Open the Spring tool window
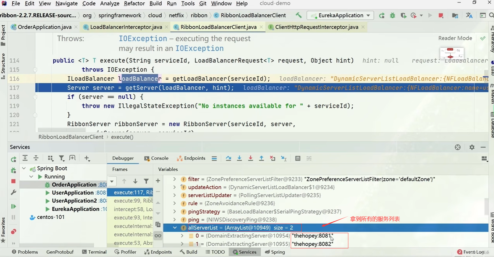This screenshot has width=494, height=257. point(275,252)
